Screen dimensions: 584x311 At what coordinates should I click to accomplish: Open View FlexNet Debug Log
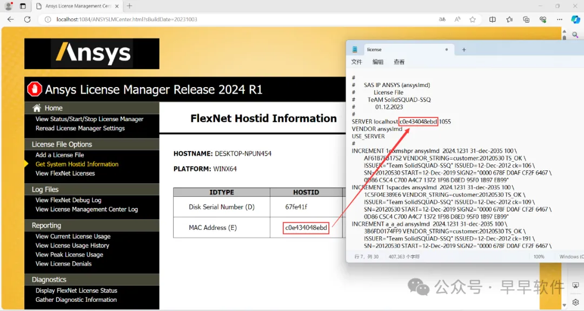(x=68, y=200)
